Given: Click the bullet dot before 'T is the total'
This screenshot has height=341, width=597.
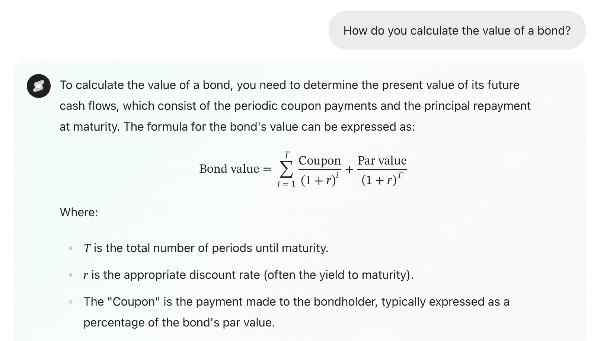Looking at the screenshot, I should [x=71, y=248].
